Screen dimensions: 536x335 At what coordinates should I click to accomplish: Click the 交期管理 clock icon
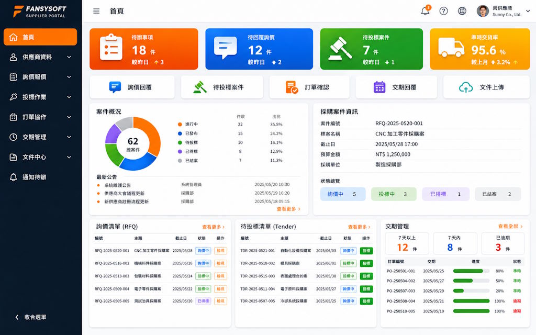click(13, 137)
